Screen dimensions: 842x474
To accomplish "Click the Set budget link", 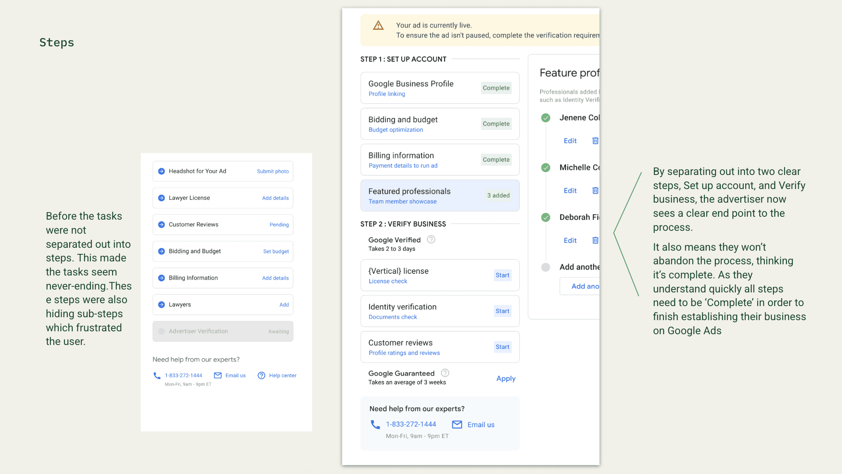I will coord(276,251).
